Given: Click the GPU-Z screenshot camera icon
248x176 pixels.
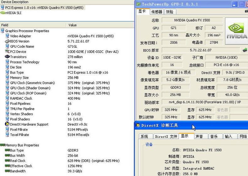Looking at the screenshot, I should pos(246,12).
